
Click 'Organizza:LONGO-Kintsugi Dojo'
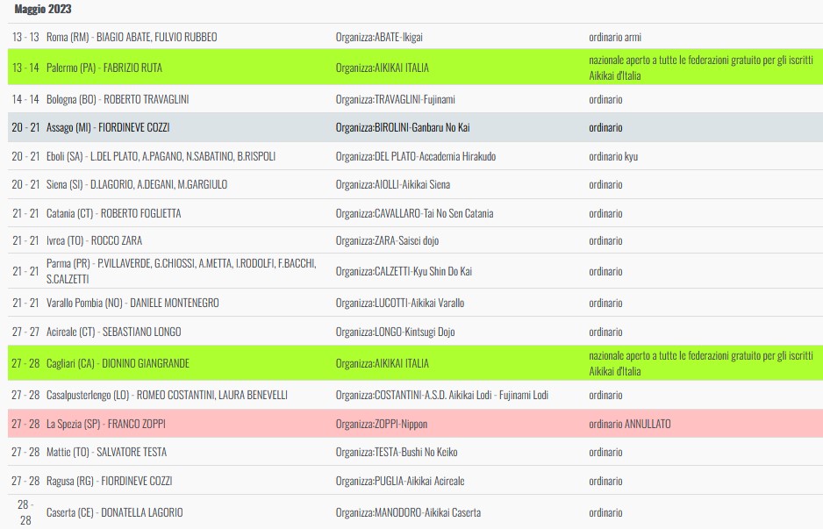click(x=395, y=332)
